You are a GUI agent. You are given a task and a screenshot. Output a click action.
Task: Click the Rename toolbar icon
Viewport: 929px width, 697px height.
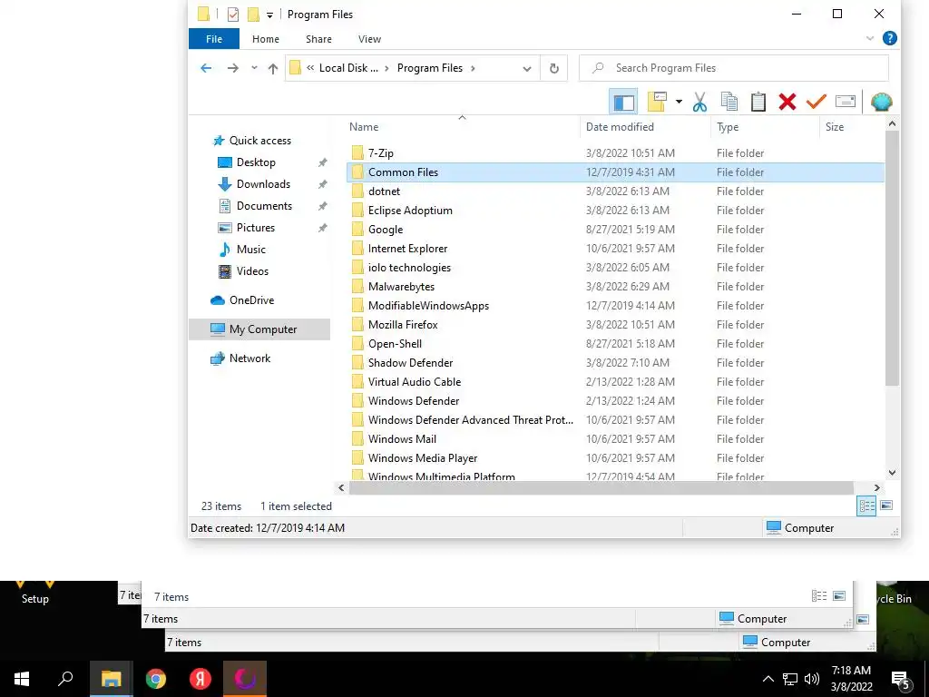(846, 102)
